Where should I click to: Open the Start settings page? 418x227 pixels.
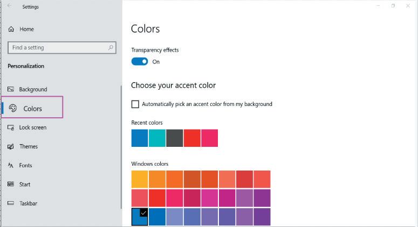tap(25, 185)
